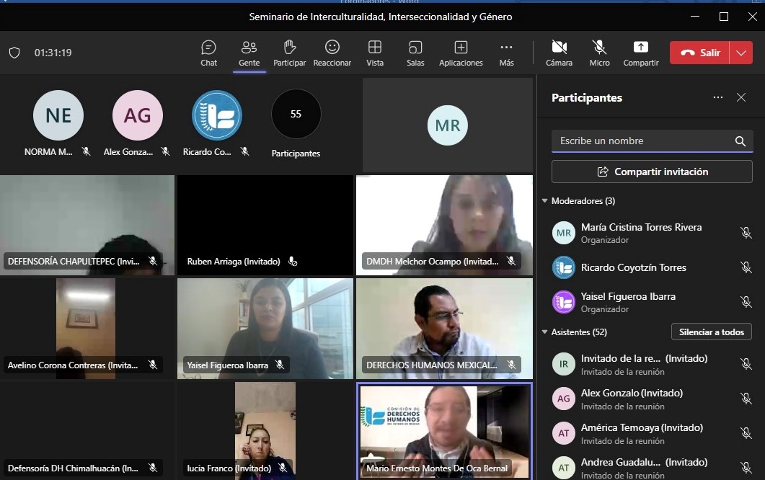This screenshot has width=765, height=480.
Task: Mute toggle for América Temoaya (Invitado)
Action: tap(746, 433)
